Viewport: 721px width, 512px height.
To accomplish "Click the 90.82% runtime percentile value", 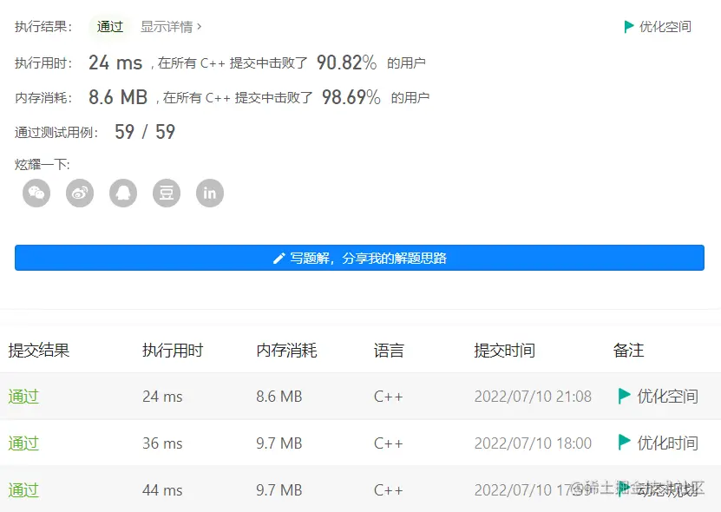I will coord(347,62).
